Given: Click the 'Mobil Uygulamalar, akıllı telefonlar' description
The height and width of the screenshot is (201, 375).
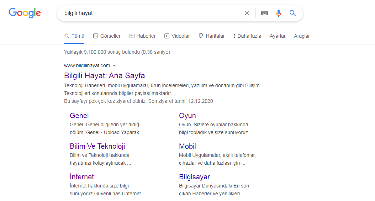Looking at the screenshot, I should (217, 159).
